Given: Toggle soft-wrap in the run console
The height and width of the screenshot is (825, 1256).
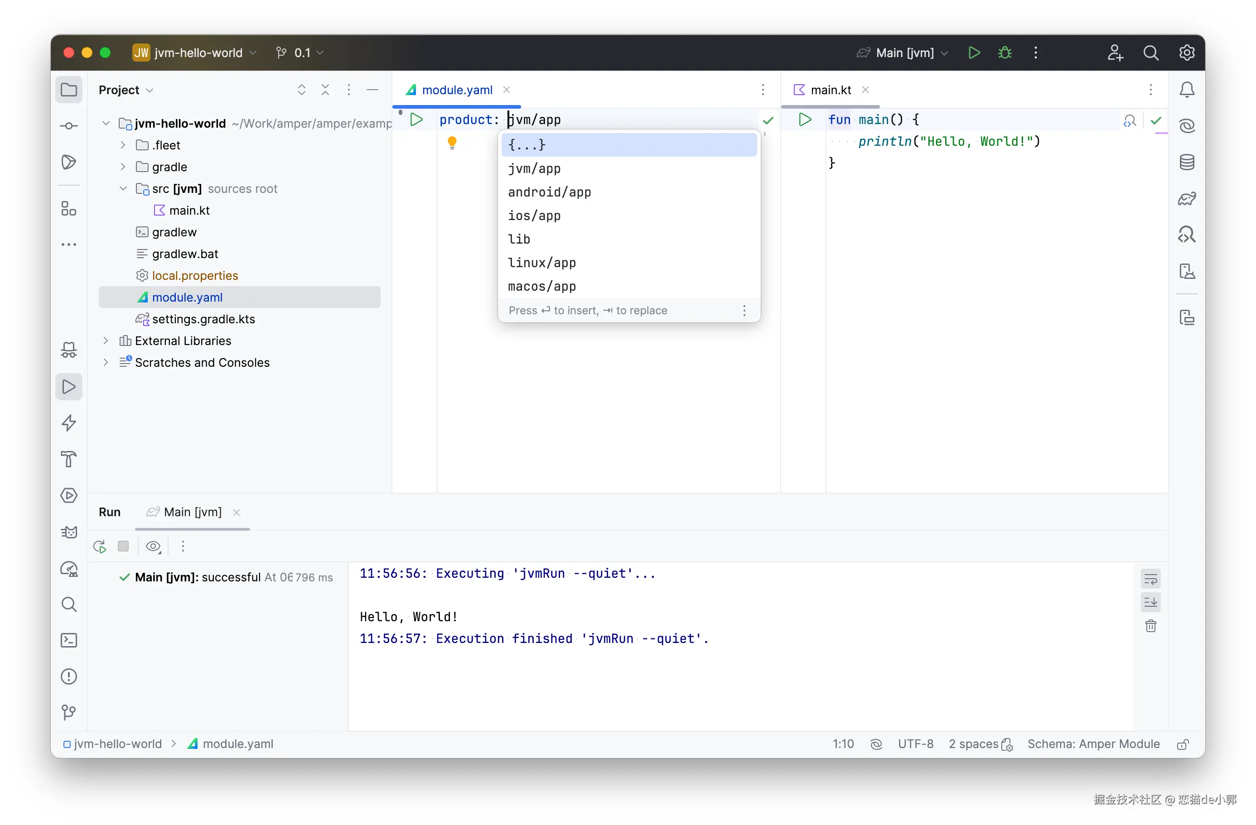Looking at the screenshot, I should pos(1150,579).
